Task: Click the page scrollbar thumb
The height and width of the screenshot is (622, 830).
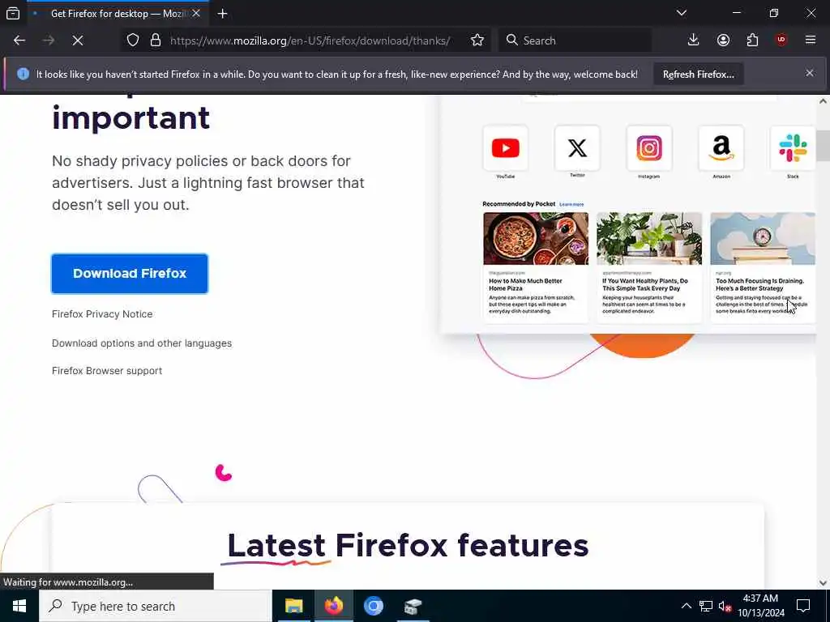Action: point(823,146)
